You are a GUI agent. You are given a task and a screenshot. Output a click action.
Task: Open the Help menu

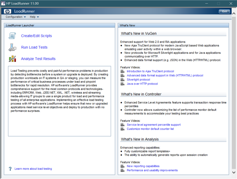coord(34,17)
